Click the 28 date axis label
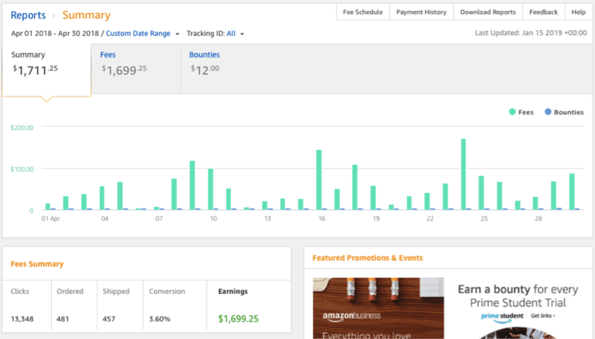The height and width of the screenshot is (339, 595). (538, 219)
